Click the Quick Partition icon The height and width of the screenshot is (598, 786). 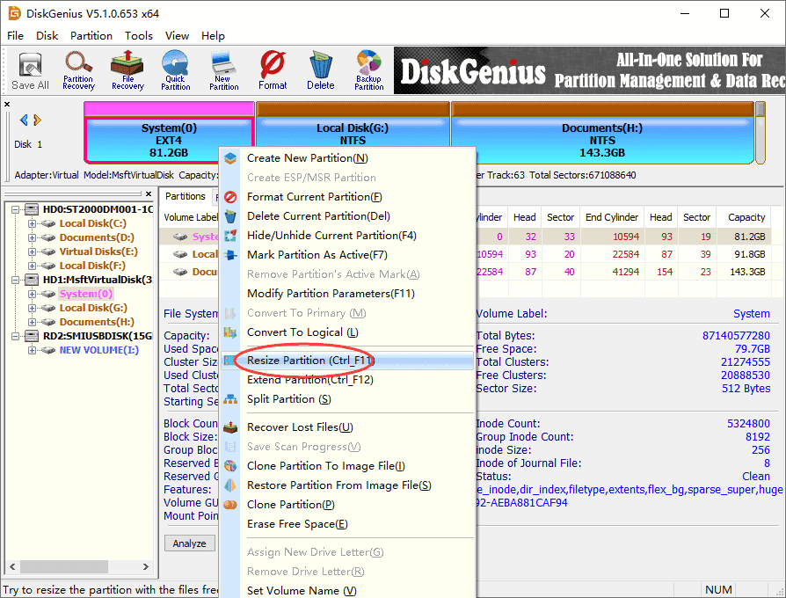click(175, 71)
